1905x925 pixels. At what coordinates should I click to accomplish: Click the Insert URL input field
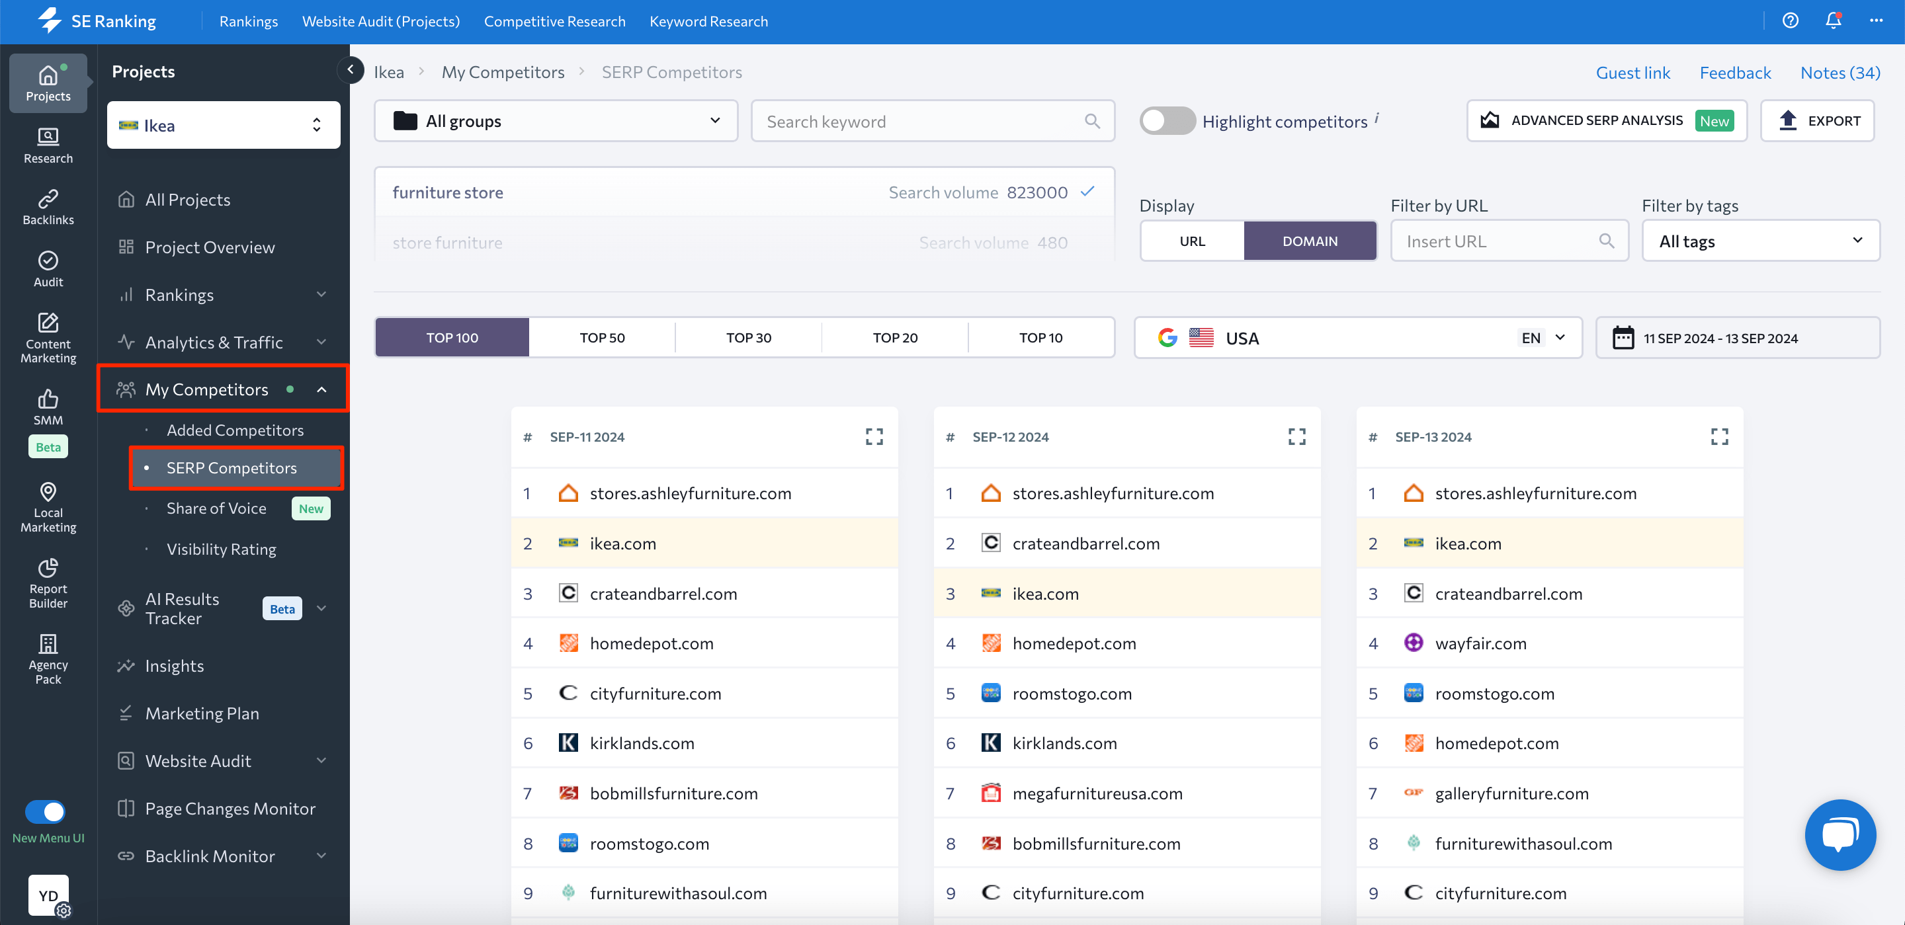[1509, 241]
